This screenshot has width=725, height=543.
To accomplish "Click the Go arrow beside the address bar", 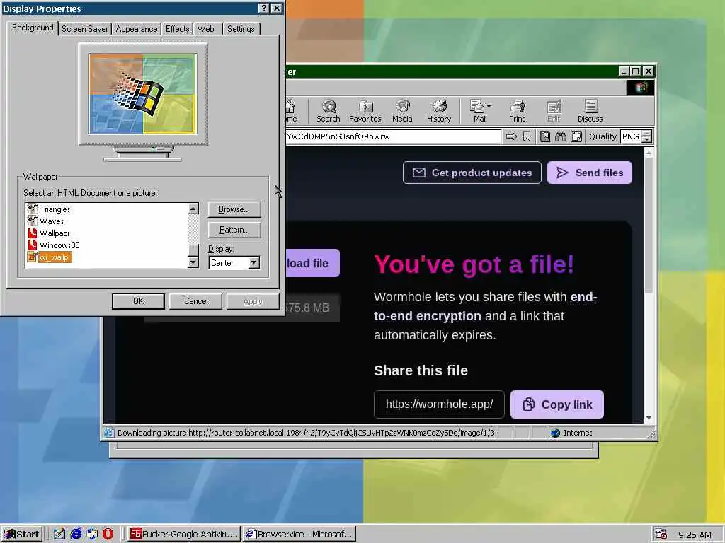I will pyautogui.click(x=511, y=136).
